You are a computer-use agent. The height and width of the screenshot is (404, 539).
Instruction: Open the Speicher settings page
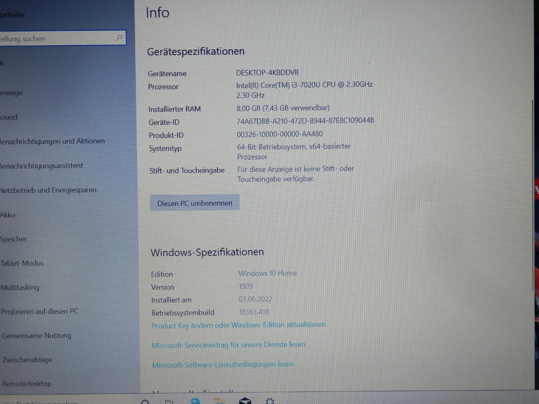[13, 239]
